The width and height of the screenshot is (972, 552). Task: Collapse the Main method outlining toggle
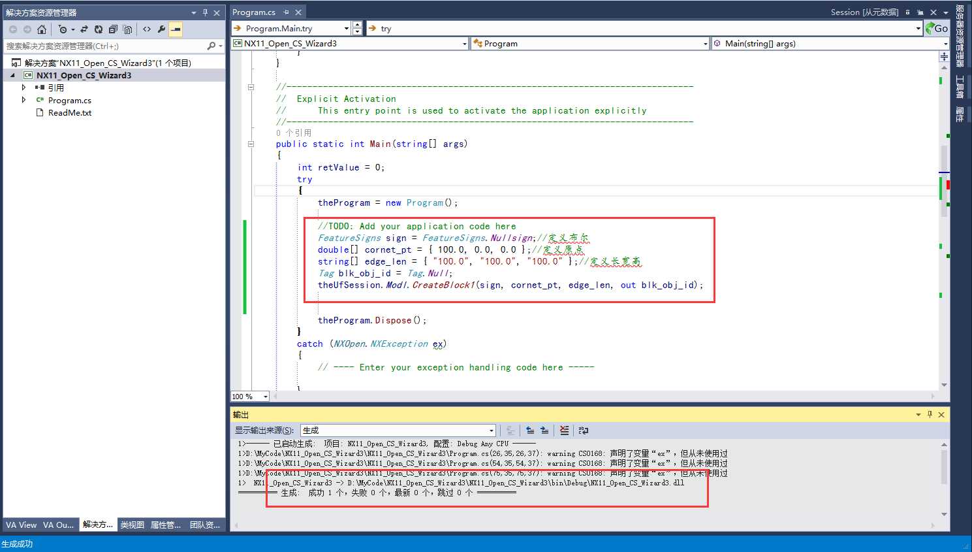pos(251,144)
